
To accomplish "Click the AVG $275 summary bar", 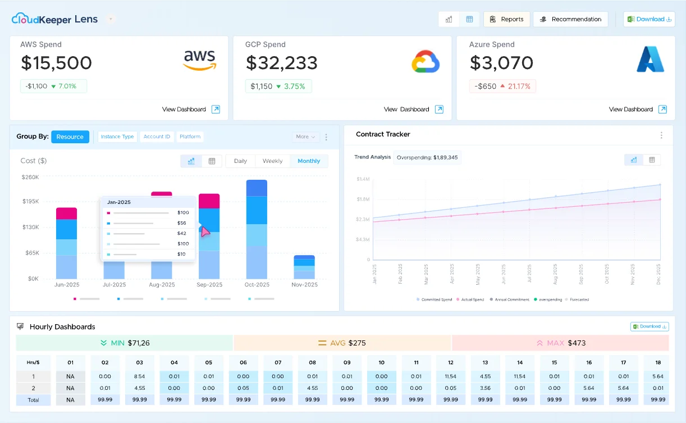I will tap(342, 343).
